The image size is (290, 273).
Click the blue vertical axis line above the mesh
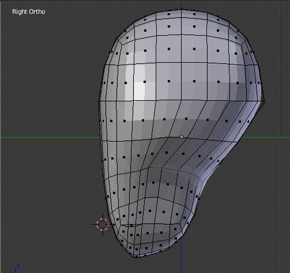pos(182,5)
